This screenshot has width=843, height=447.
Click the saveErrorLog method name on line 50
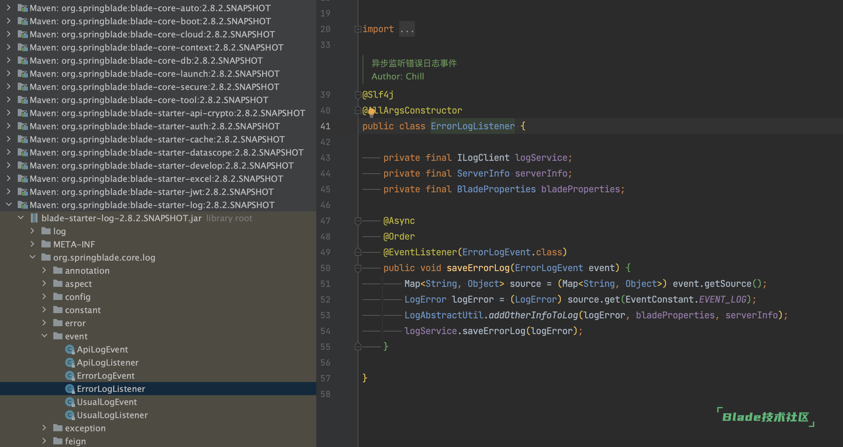(478, 268)
